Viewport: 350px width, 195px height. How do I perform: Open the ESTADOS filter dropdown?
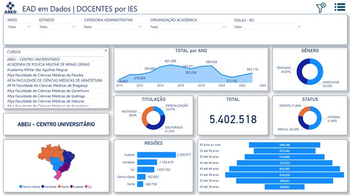[57, 27]
